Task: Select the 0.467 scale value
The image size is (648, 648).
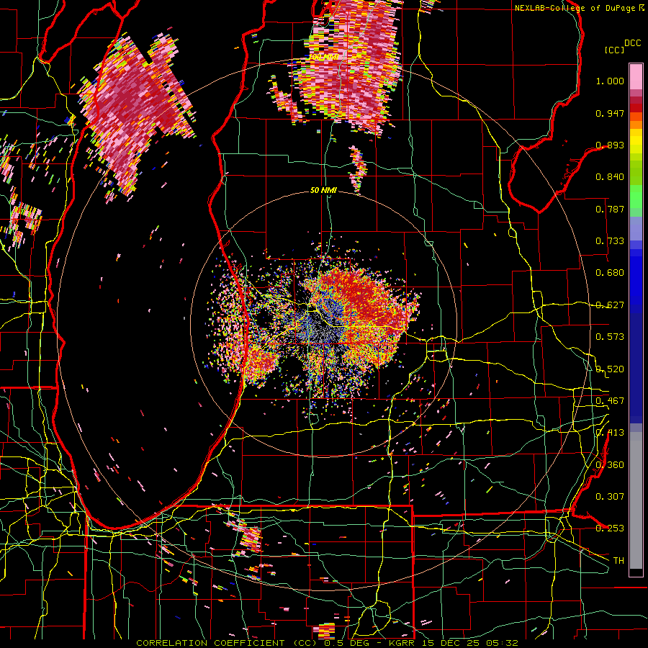Action: (610, 401)
